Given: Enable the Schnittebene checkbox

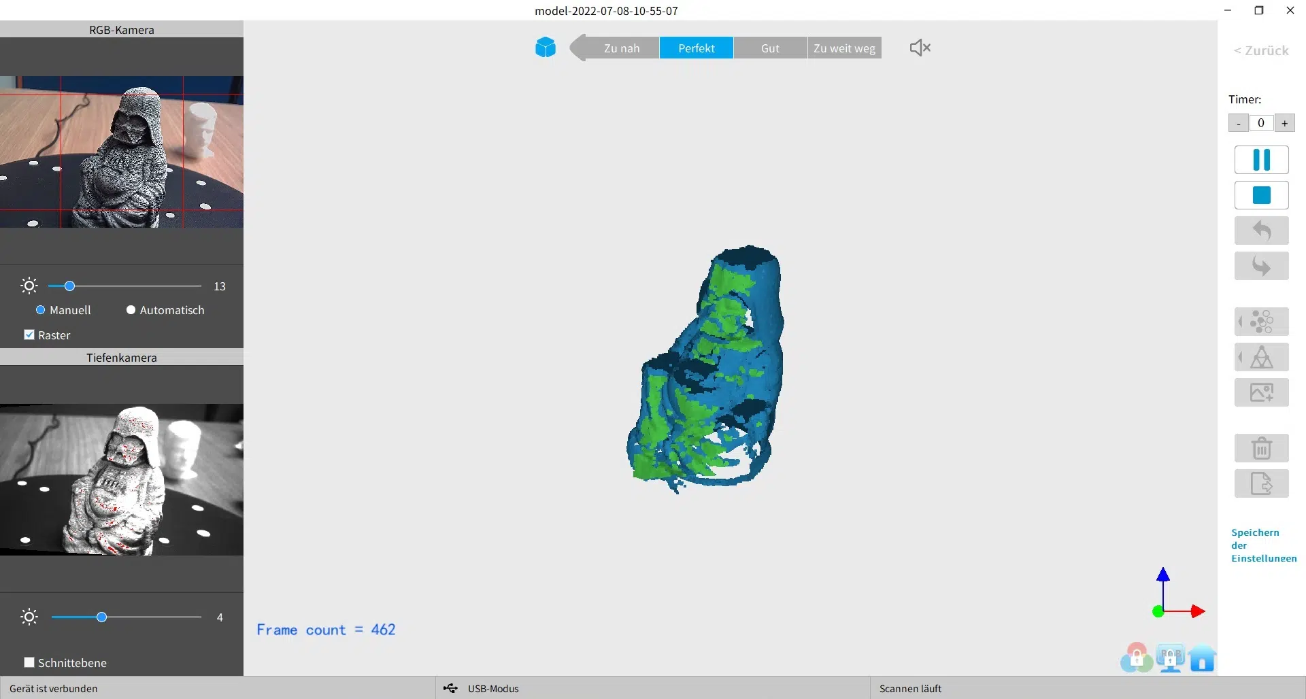Looking at the screenshot, I should 29,662.
